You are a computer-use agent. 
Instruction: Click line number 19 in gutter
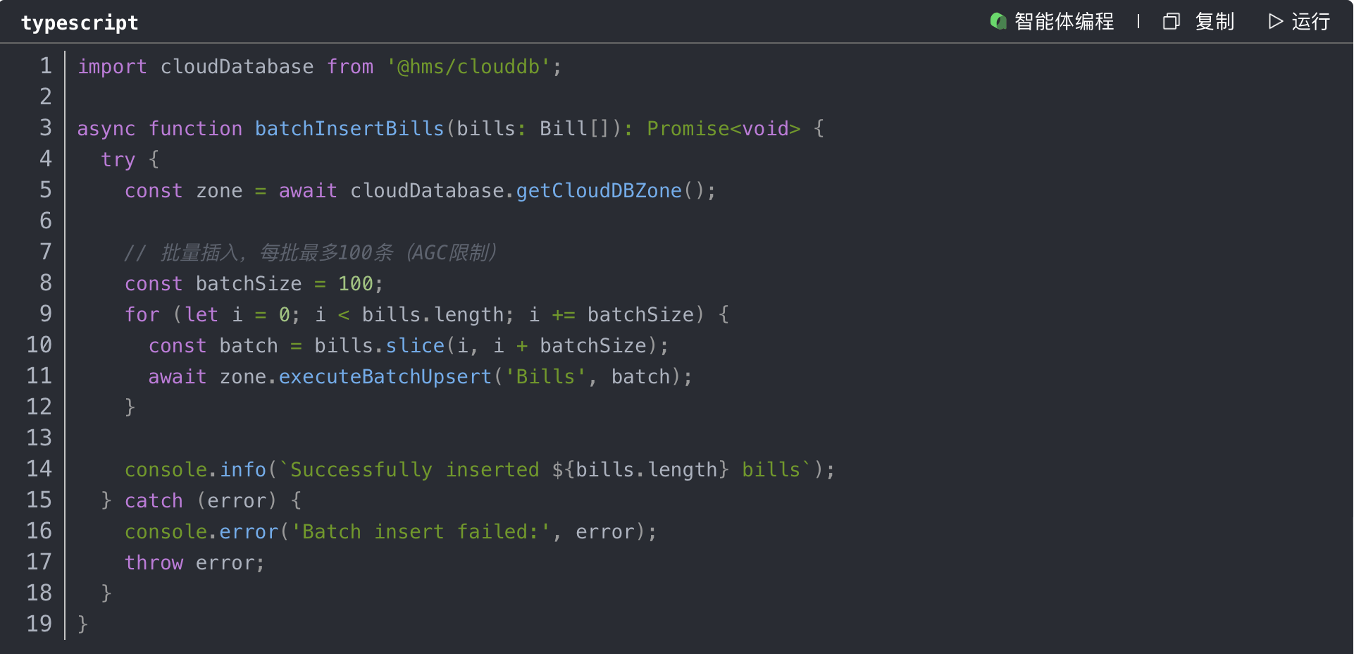coord(39,624)
